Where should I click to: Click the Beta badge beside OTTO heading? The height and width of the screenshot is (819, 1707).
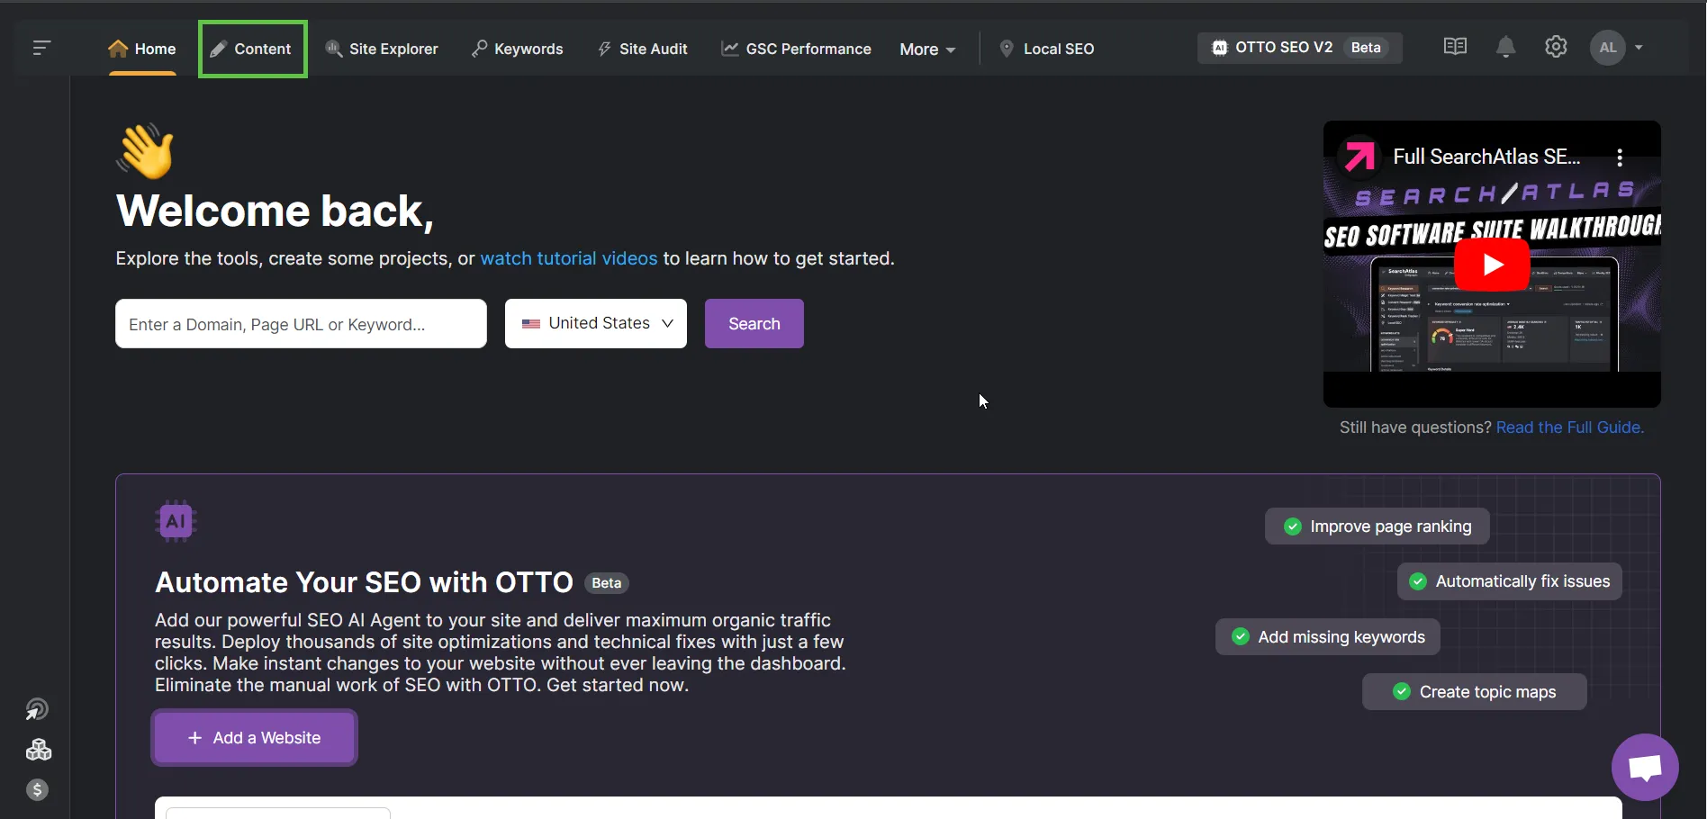(607, 583)
